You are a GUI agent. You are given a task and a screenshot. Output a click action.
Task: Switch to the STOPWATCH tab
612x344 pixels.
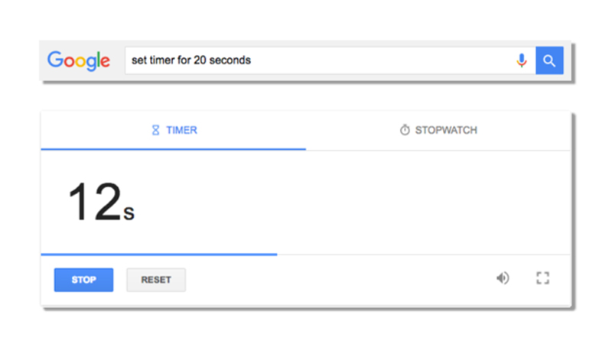(x=445, y=130)
